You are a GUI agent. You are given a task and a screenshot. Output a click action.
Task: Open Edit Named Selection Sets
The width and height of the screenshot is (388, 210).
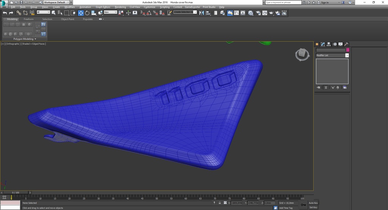pos(169,13)
